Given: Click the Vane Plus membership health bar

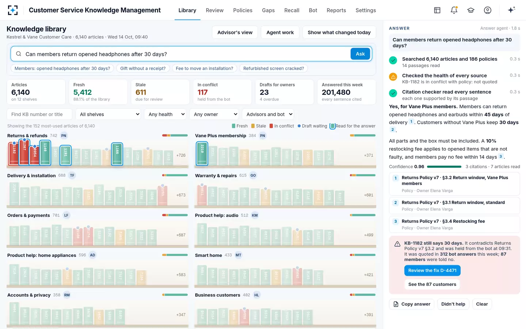Looking at the screenshot, I should pyautogui.click(x=363, y=135).
